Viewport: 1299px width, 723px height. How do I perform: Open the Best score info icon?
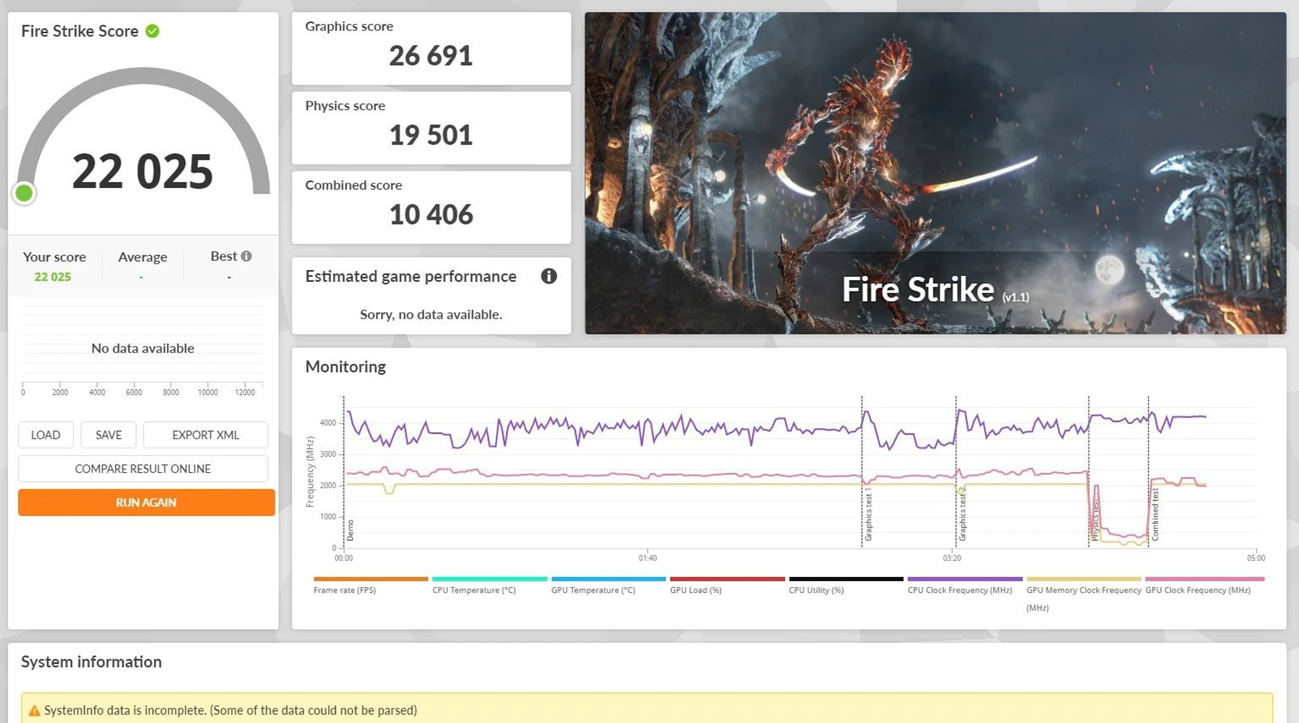point(246,256)
